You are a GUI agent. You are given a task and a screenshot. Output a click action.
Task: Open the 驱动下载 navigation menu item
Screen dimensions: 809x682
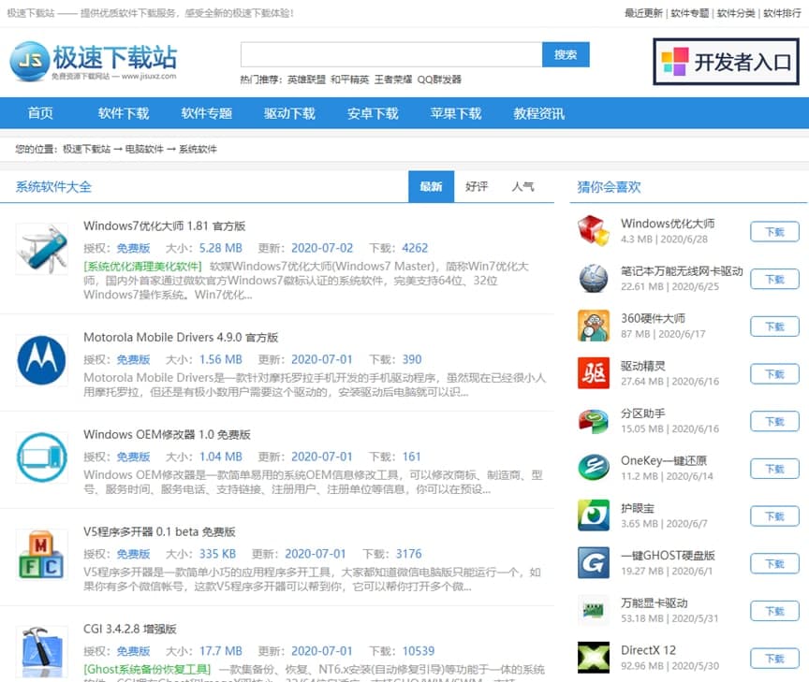coord(289,113)
